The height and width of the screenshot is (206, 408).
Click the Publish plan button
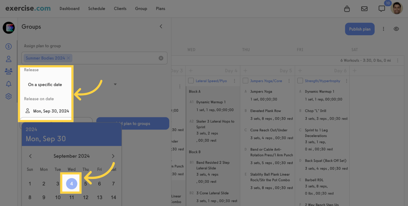360,29
